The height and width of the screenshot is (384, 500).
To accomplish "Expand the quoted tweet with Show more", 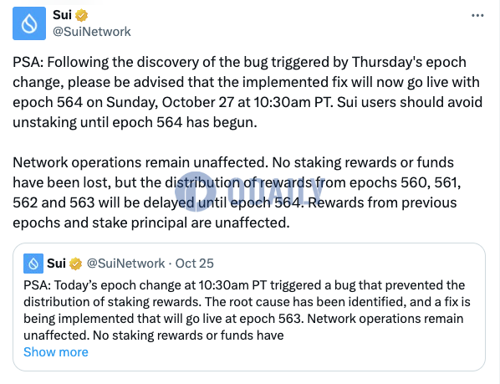I will tap(56, 352).
